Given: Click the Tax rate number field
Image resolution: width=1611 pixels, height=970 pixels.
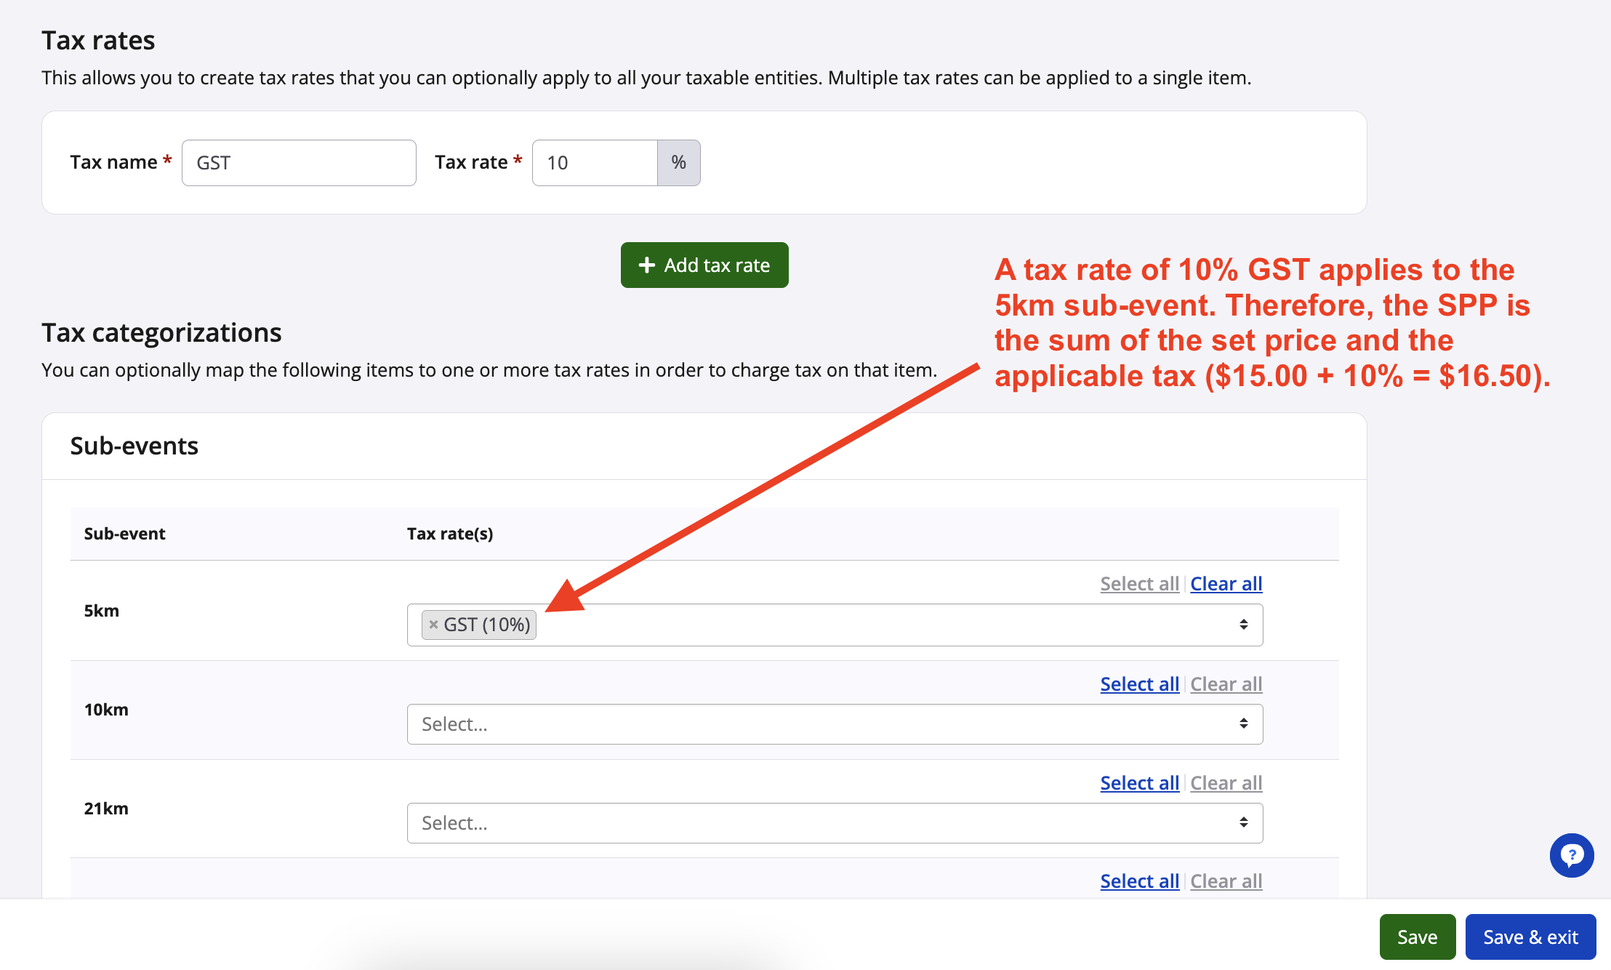Looking at the screenshot, I should (595, 163).
